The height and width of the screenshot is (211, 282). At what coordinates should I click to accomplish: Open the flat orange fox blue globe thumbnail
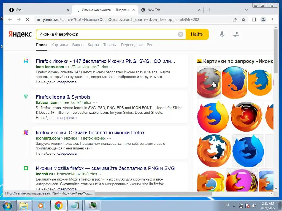pos(259,82)
